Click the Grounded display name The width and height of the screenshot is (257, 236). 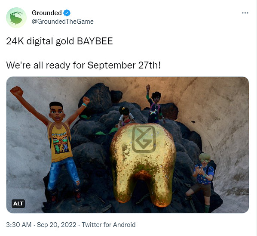[x=47, y=13]
